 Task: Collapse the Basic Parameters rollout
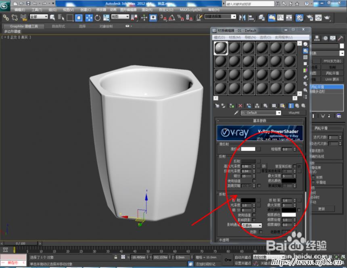[x=259, y=121]
